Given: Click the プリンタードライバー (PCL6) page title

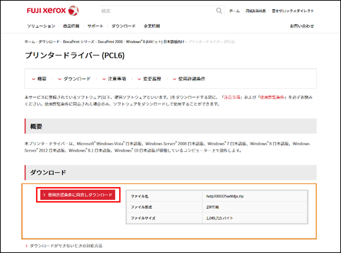Looking at the screenshot, I should 75,55.
